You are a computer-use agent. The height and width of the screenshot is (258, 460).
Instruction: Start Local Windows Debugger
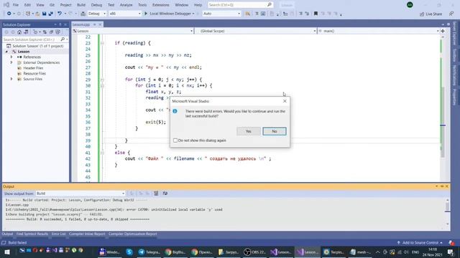pos(170,14)
